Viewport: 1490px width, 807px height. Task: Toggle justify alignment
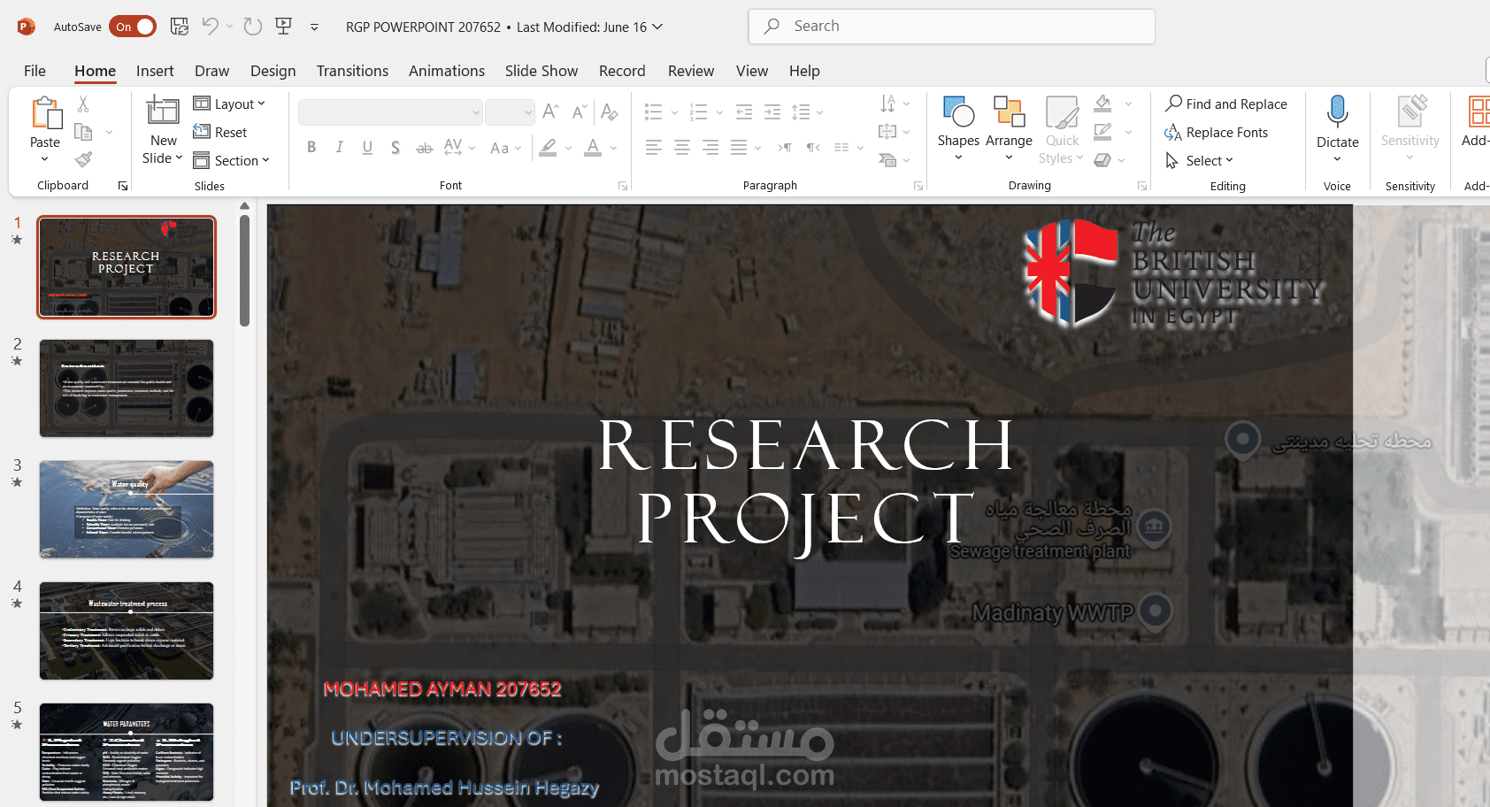(x=739, y=148)
